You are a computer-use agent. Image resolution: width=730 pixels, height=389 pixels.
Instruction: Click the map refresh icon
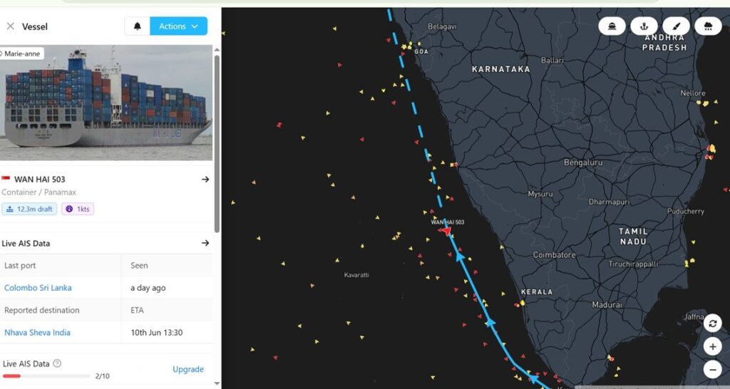point(712,323)
